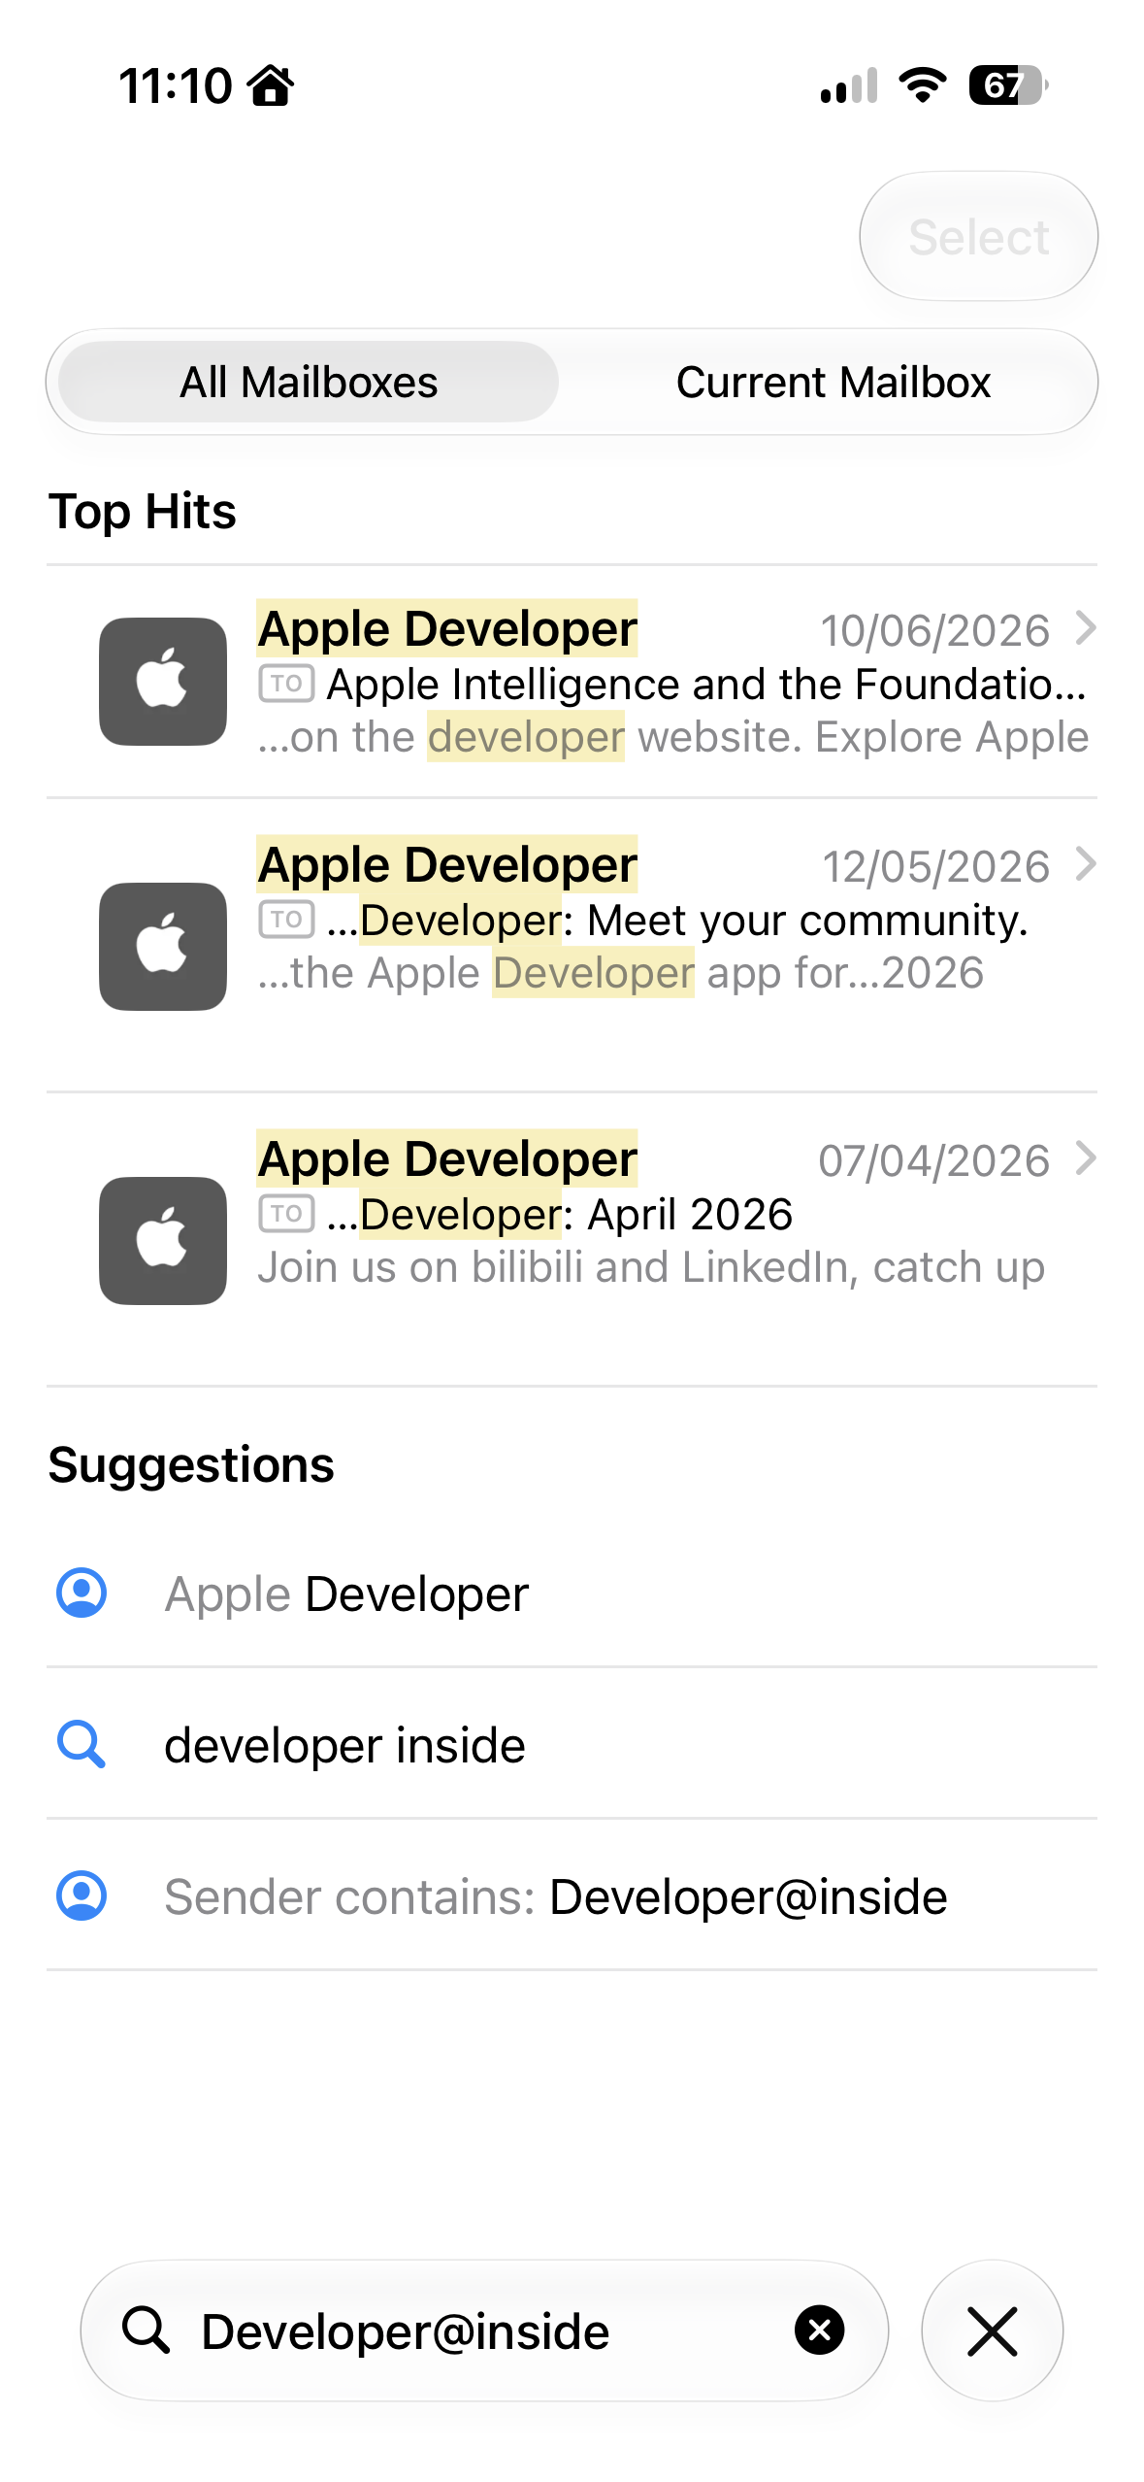Tap the home icon in status bar

[271, 85]
